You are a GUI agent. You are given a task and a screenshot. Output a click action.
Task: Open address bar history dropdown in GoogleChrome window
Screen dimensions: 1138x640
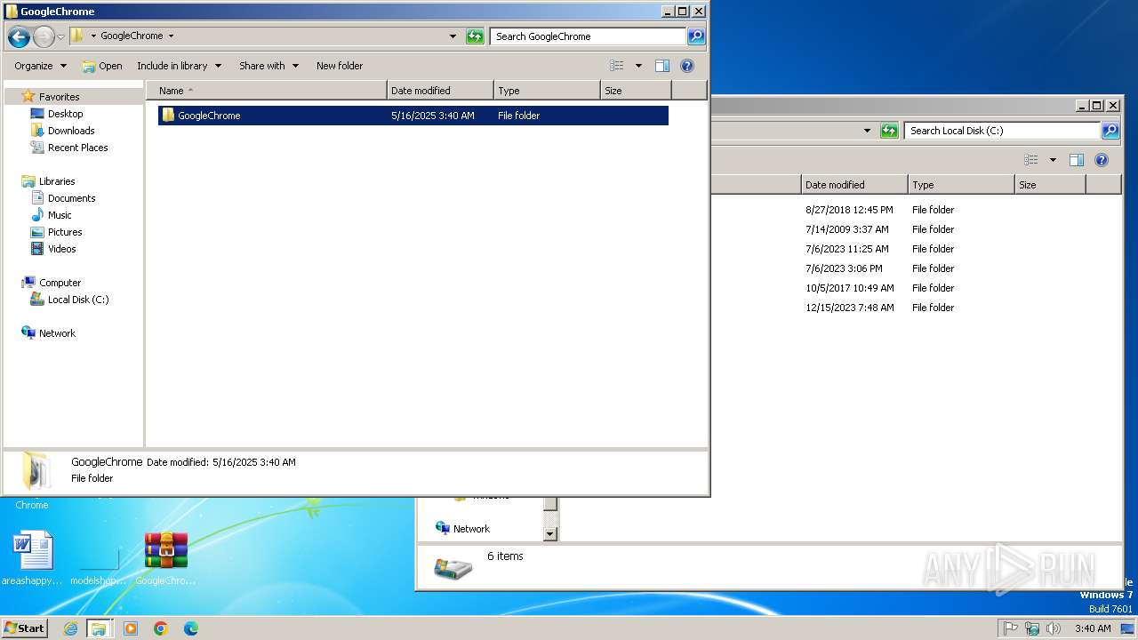(x=453, y=36)
